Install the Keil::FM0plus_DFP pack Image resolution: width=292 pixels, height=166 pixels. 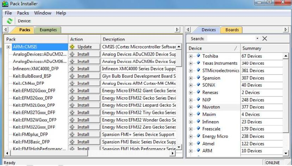[x=85, y=135]
